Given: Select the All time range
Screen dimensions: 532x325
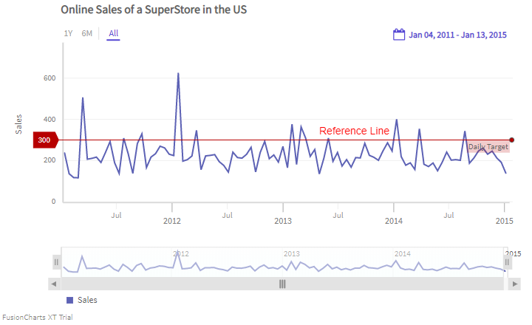Looking at the screenshot, I should coord(113,33).
